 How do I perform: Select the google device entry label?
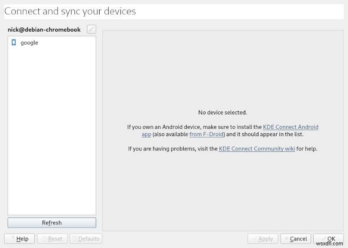(x=29, y=43)
